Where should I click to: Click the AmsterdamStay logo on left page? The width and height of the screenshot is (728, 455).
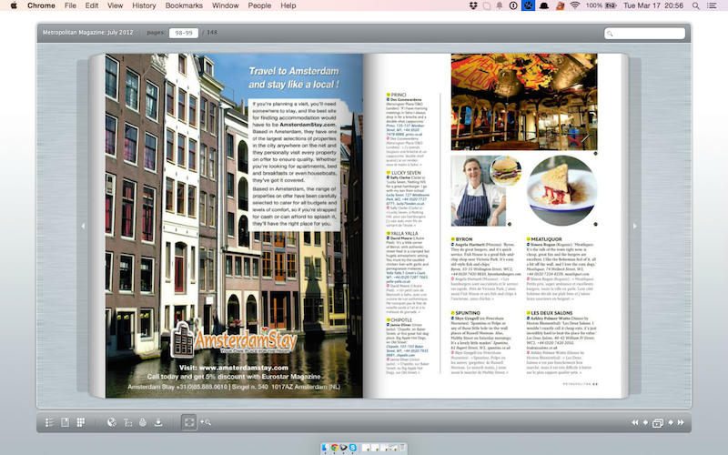[x=234, y=340]
